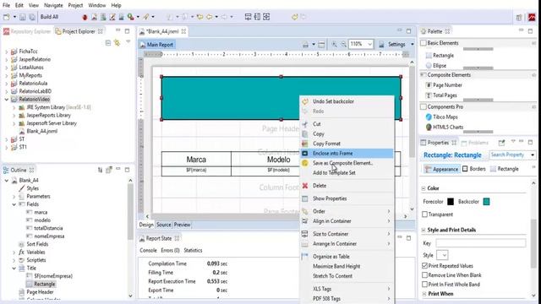Click the New file toolbar icon
Screen dimensions: 541x304
point(6,17)
